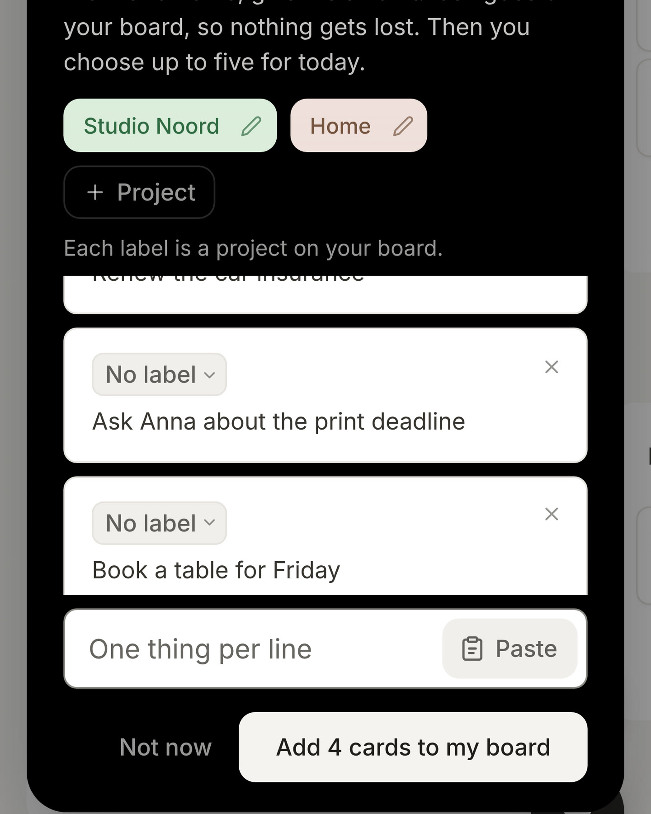Dismiss the dialog with Not now

[x=165, y=747]
